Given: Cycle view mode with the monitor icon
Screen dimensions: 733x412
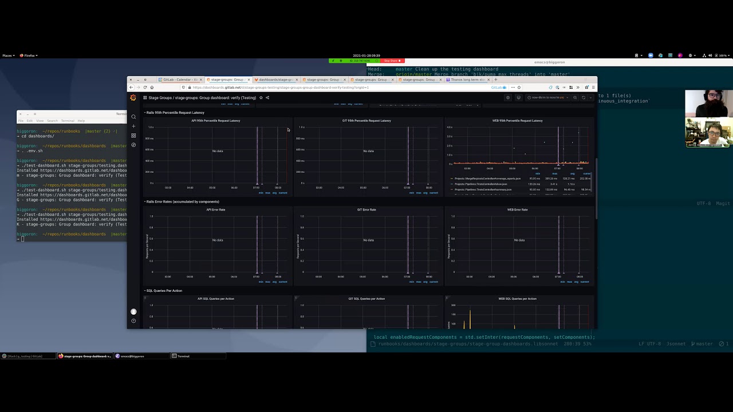Looking at the screenshot, I should click(518, 98).
